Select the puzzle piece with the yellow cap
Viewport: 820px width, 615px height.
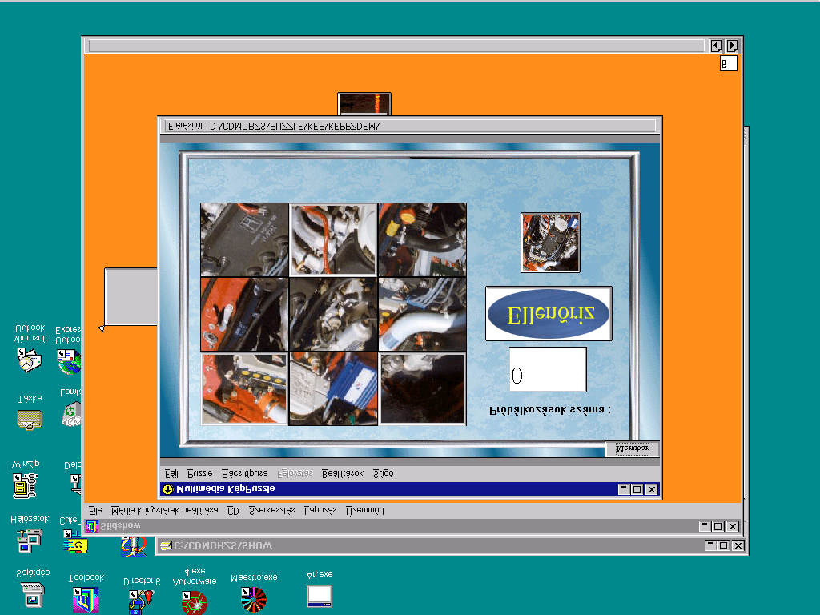[423, 240]
